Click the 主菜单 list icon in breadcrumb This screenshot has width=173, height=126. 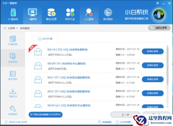pos(5,28)
